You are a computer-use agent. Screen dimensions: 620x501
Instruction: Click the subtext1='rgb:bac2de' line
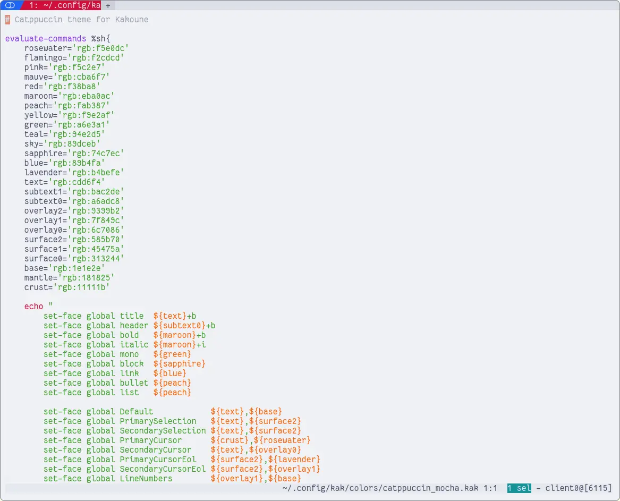74,191
